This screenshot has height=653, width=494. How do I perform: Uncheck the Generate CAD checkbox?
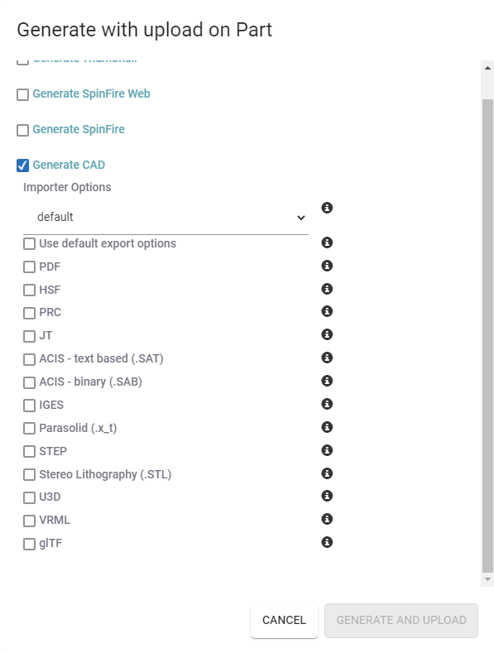[x=22, y=166]
